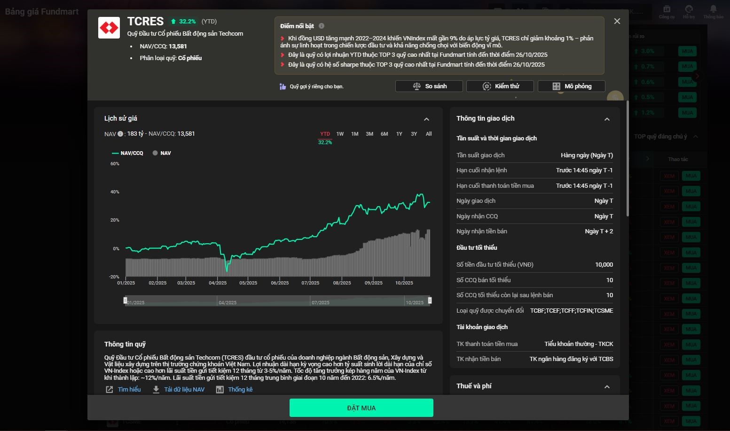Collapse the Thuế và phí section

607,387
